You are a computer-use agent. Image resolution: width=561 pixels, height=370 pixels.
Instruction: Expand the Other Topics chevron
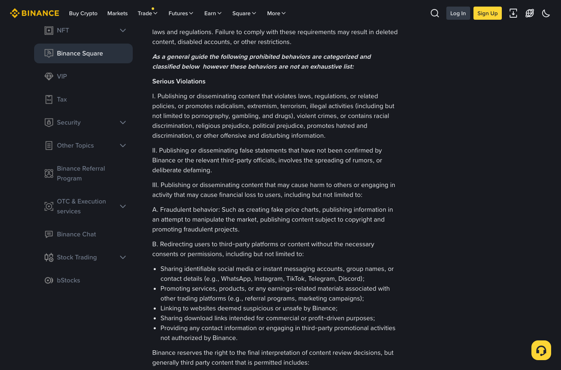coord(123,146)
